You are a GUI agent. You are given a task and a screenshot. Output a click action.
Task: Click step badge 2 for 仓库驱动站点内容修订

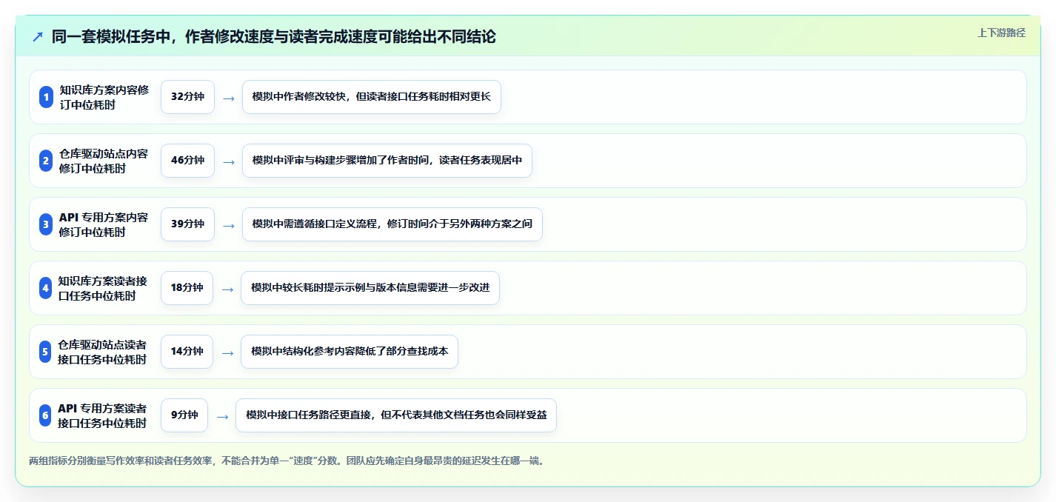click(x=46, y=161)
